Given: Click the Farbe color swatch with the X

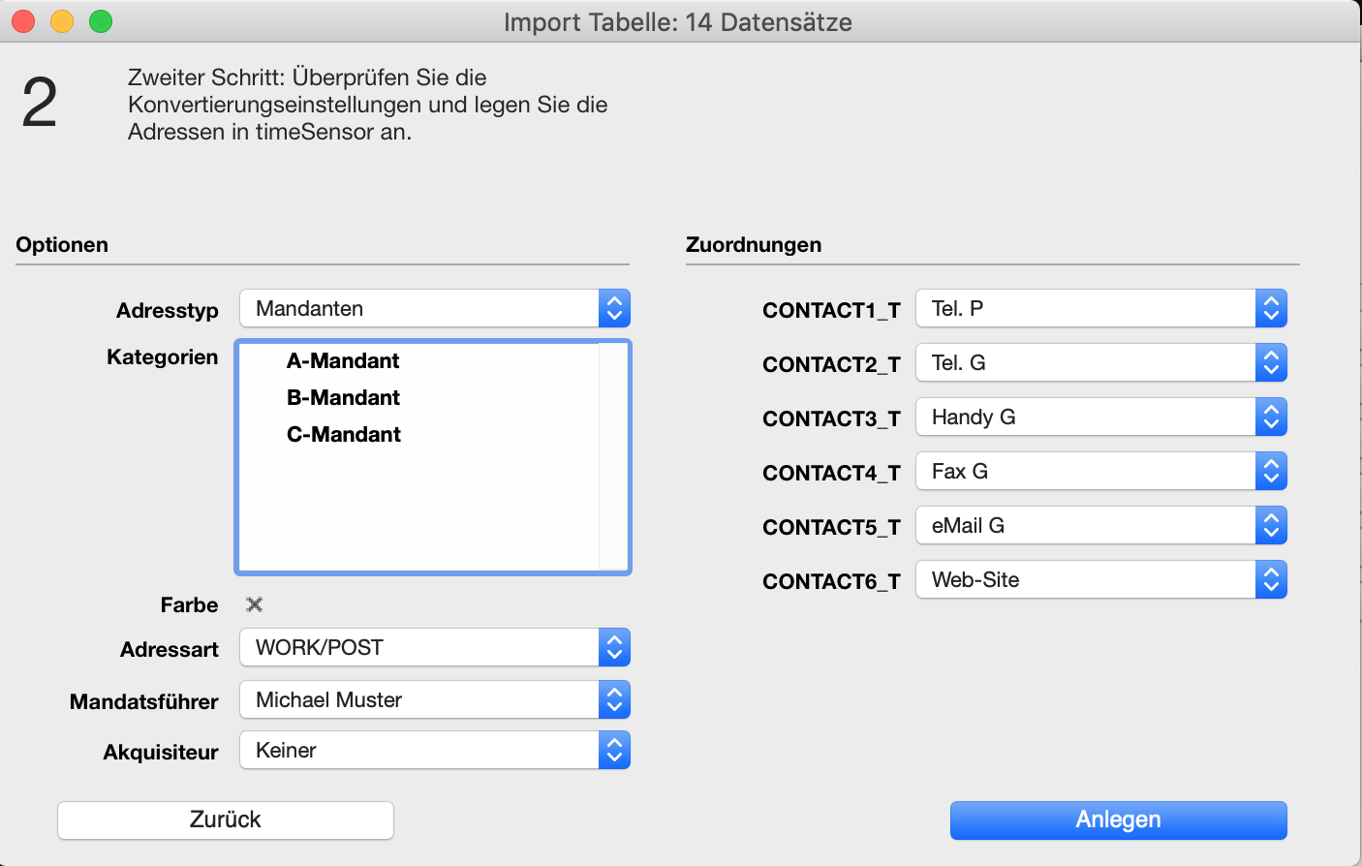Looking at the screenshot, I should coord(255,604).
